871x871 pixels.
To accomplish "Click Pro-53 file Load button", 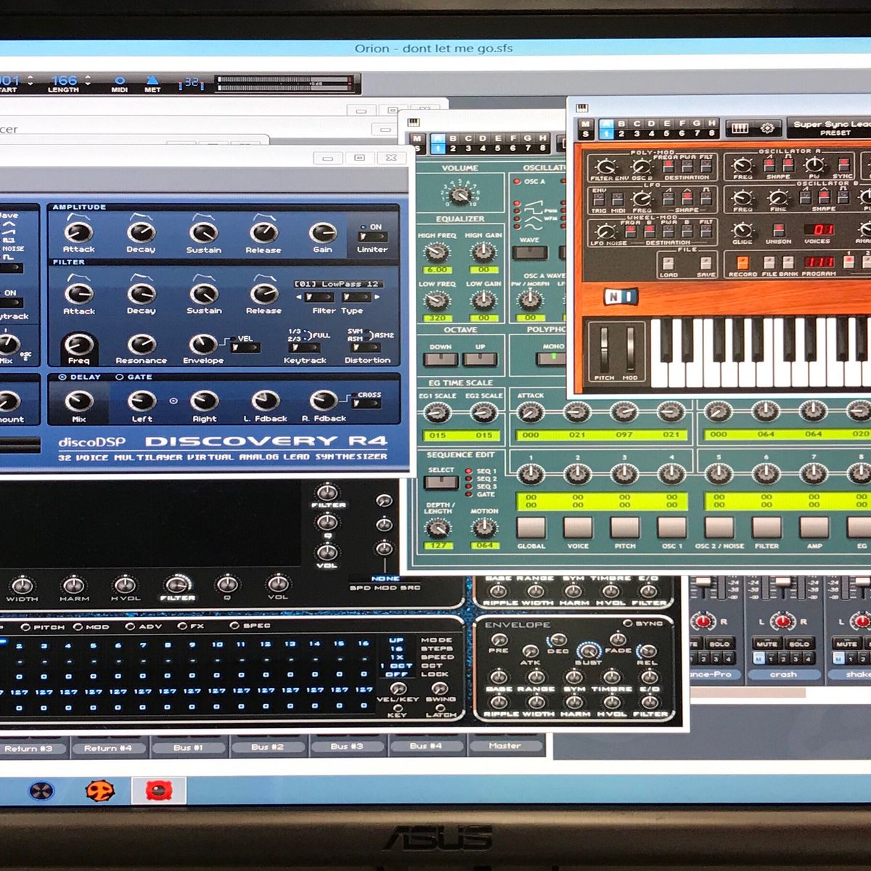I will coord(668,263).
